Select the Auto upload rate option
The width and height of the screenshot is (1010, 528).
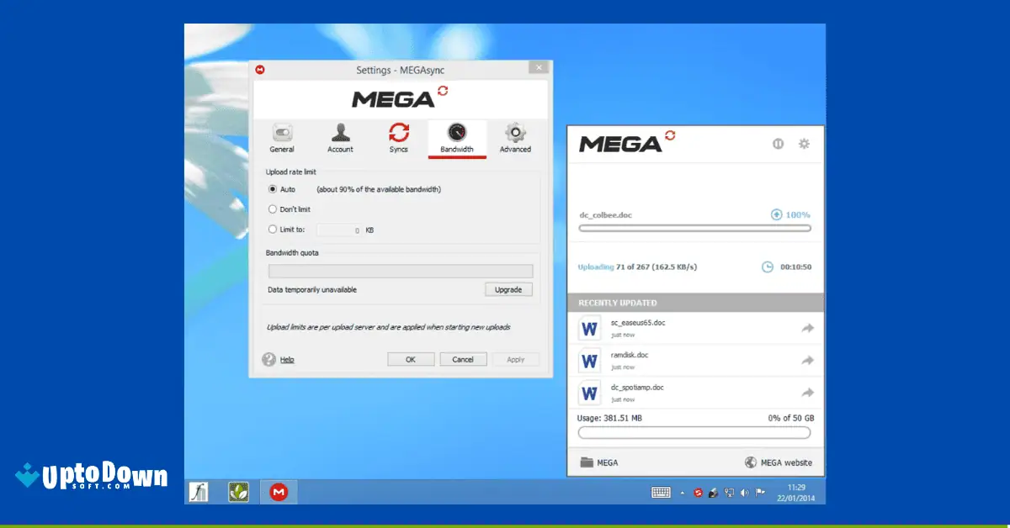(x=273, y=189)
